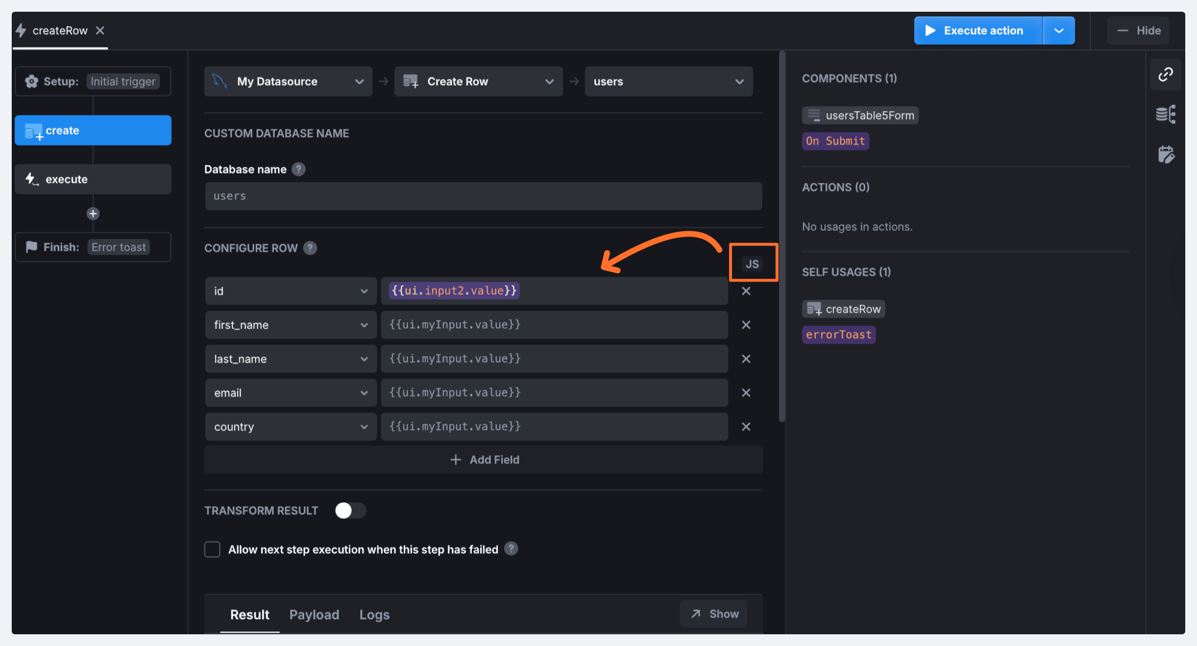Click the plus icon to add step
The height and width of the screenshot is (646, 1197).
point(93,214)
